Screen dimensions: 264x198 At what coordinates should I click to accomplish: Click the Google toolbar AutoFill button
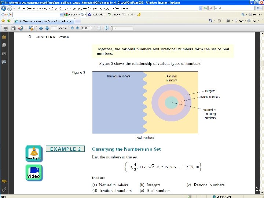pos(129,15)
